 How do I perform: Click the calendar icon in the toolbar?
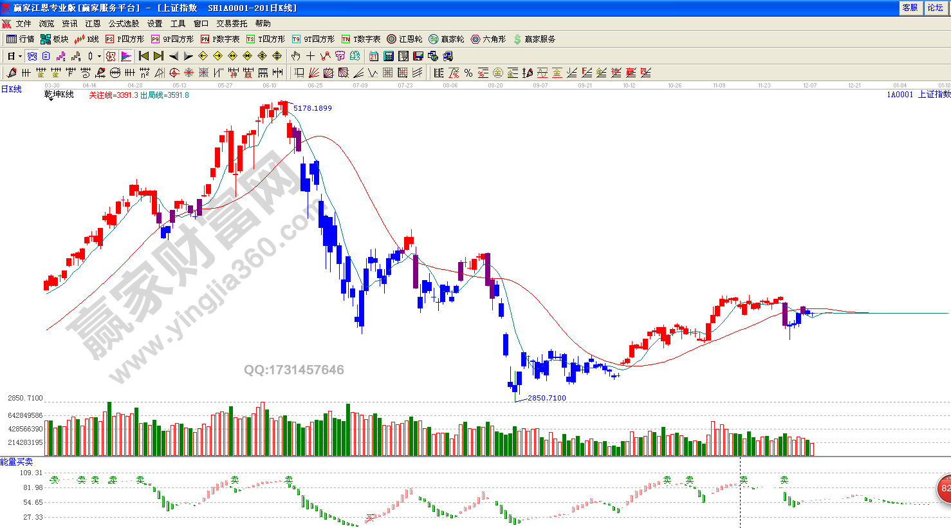tap(374, 57)
